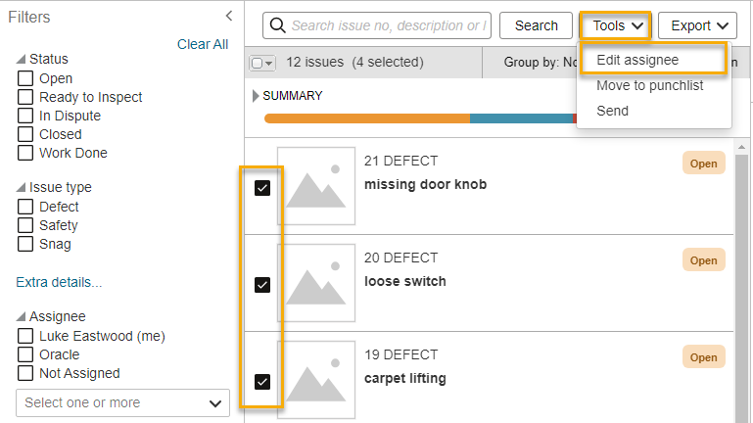This screenshot has height=423, width=753.
Task: Open the image placeholder for issue 21
Action: (316, 186)
